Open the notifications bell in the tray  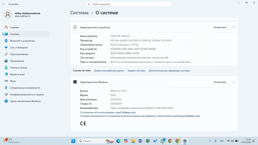254,141
